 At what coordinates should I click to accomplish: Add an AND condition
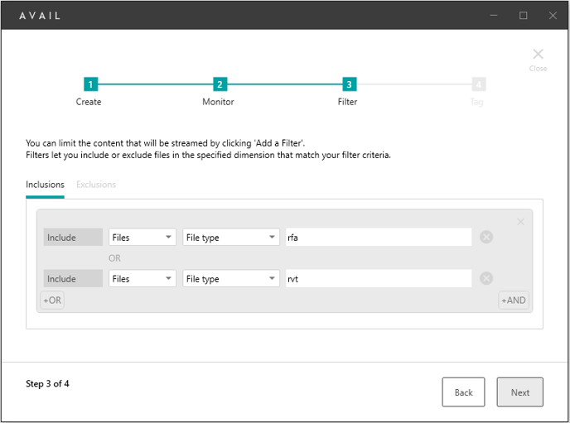514,300
